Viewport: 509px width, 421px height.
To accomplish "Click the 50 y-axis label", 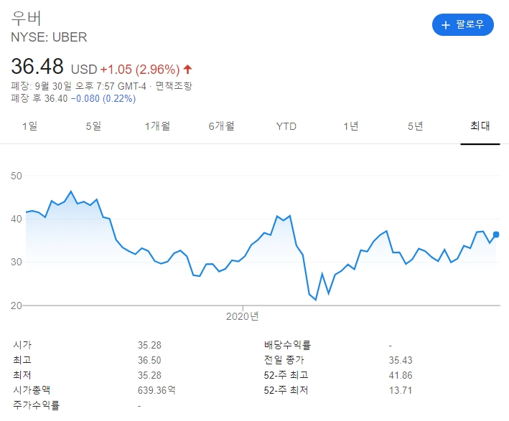I will click(17, 176).
